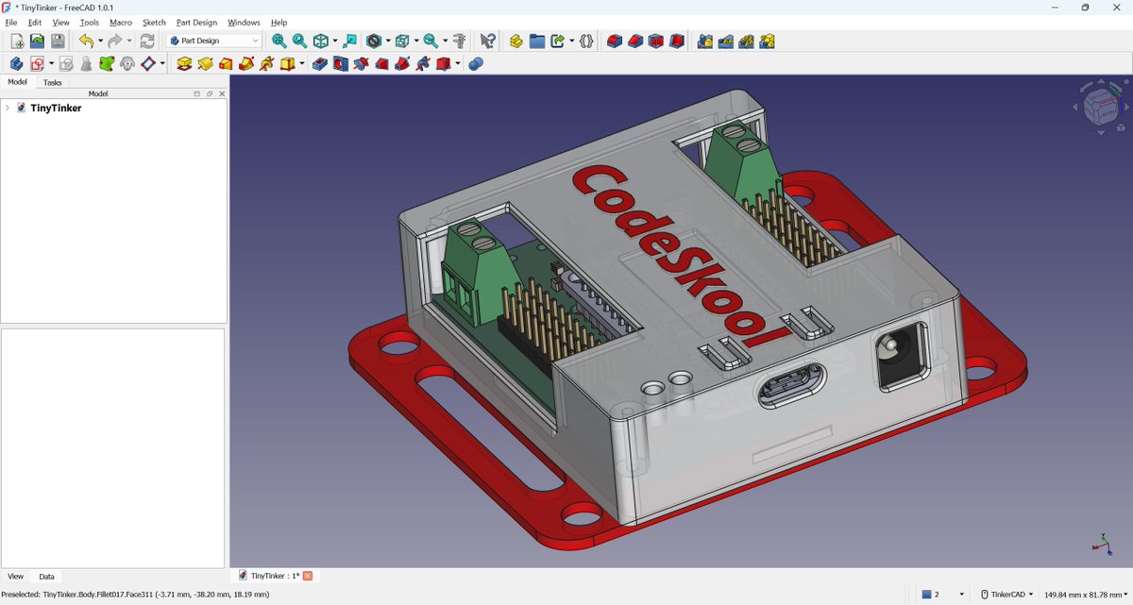Open the Edit menu
The height and width of the screenshot is (605, 1133).
click(35, 22)
